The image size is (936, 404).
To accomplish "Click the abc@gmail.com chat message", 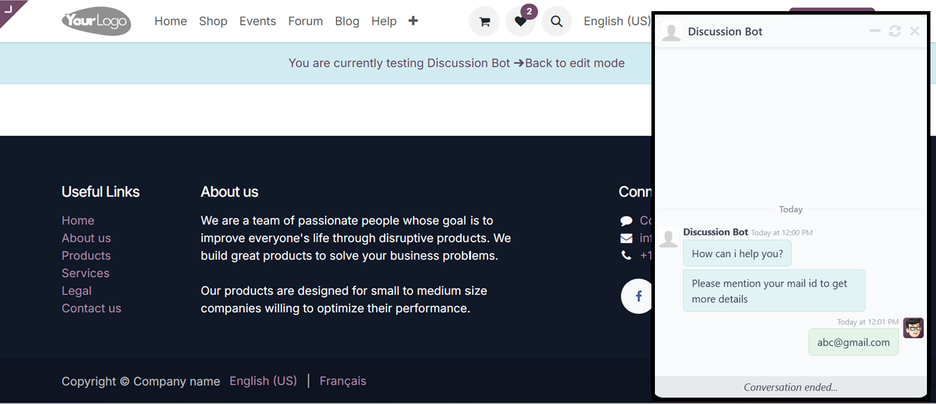I will (x=853, y=342).
